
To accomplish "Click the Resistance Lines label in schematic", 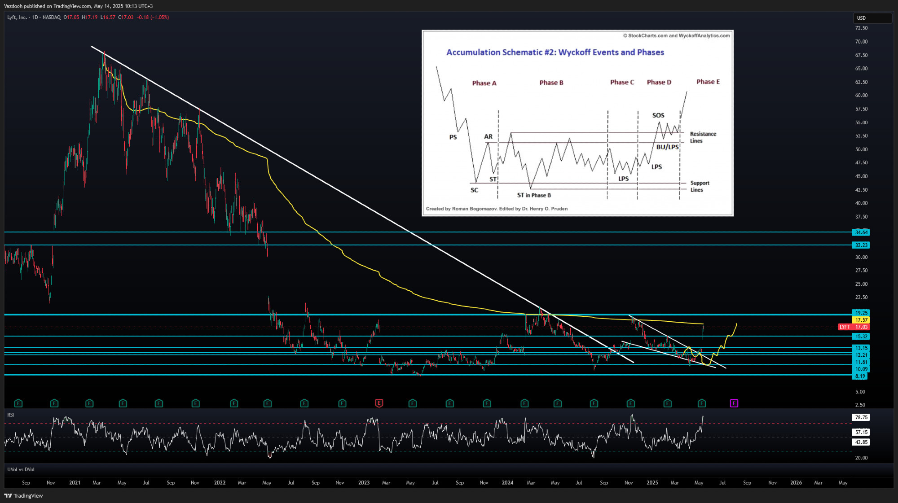I will click(x=703, y=137).
